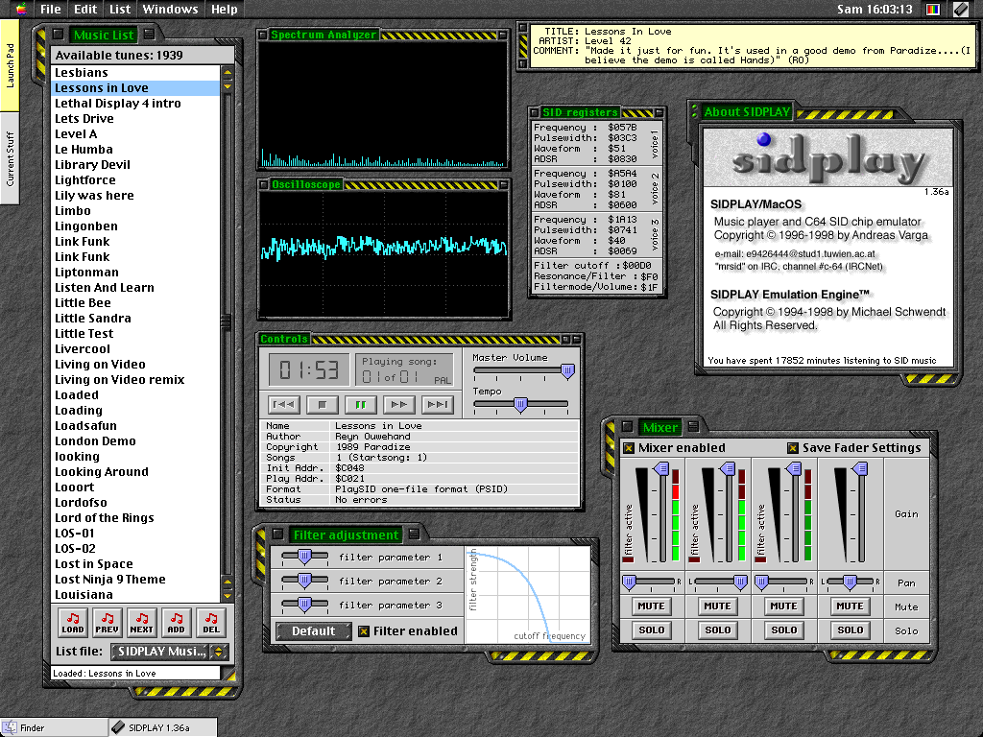
Task: Skip to previous song in Controls
Action: click(284, 404)
